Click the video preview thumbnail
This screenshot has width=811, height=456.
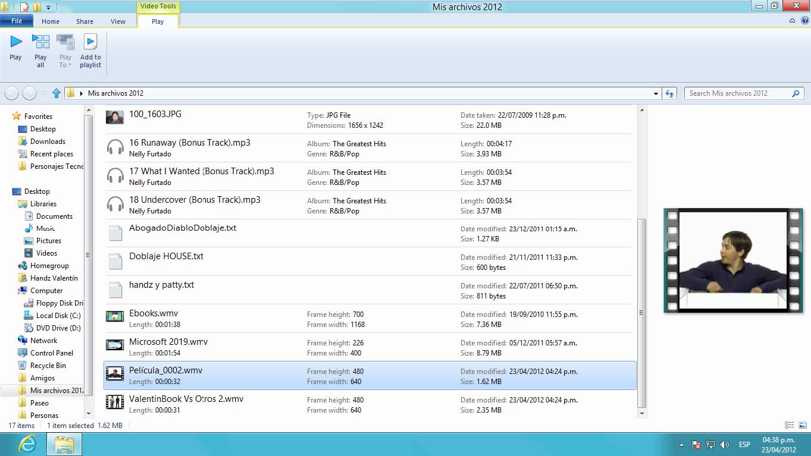733,260
